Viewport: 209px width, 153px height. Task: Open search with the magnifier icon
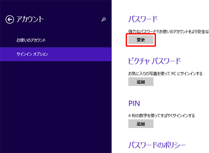(x=104, y=20)
